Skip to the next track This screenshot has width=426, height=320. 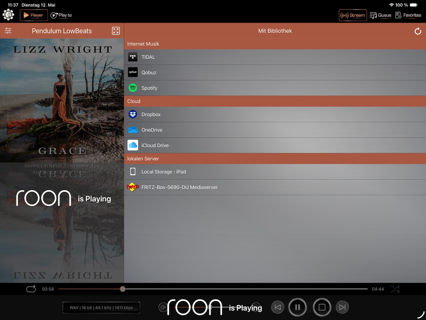pos(342,307)
